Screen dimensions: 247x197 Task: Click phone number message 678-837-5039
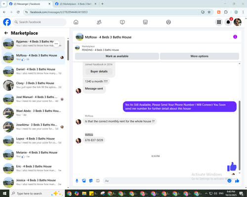click(94, 140)
